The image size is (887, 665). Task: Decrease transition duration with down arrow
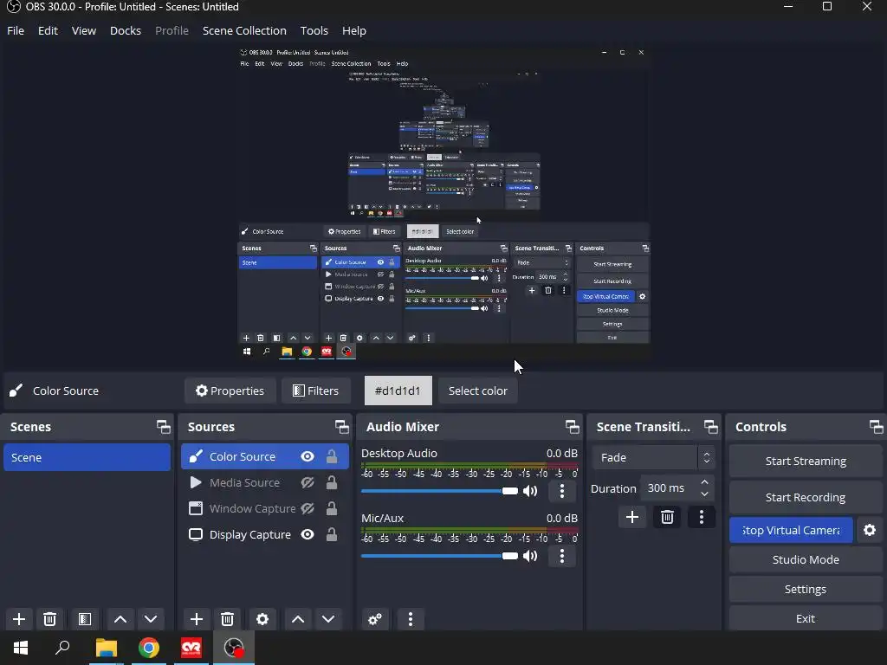click(x=704, y=494)
